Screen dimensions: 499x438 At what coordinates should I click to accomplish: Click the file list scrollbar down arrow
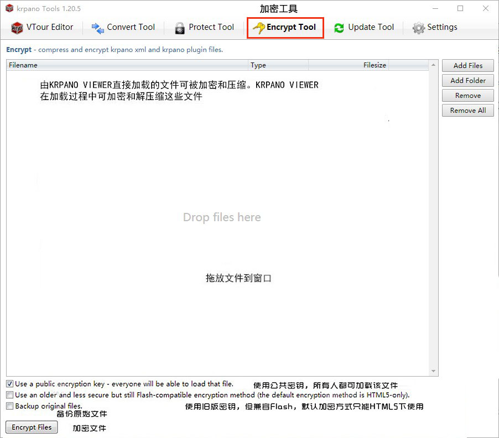[433, 372]
